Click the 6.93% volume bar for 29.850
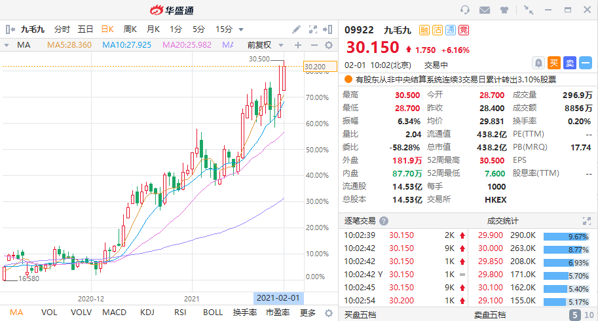 (566, 263)
